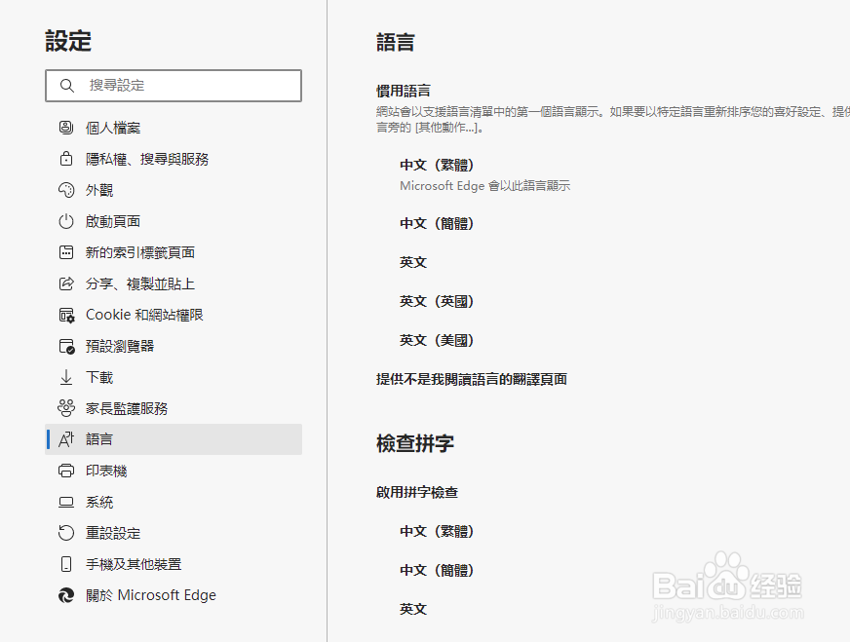This screenshot has height=642, width=850.
Task: Click the 系統 laptop icon
Action: pos(66,503)
